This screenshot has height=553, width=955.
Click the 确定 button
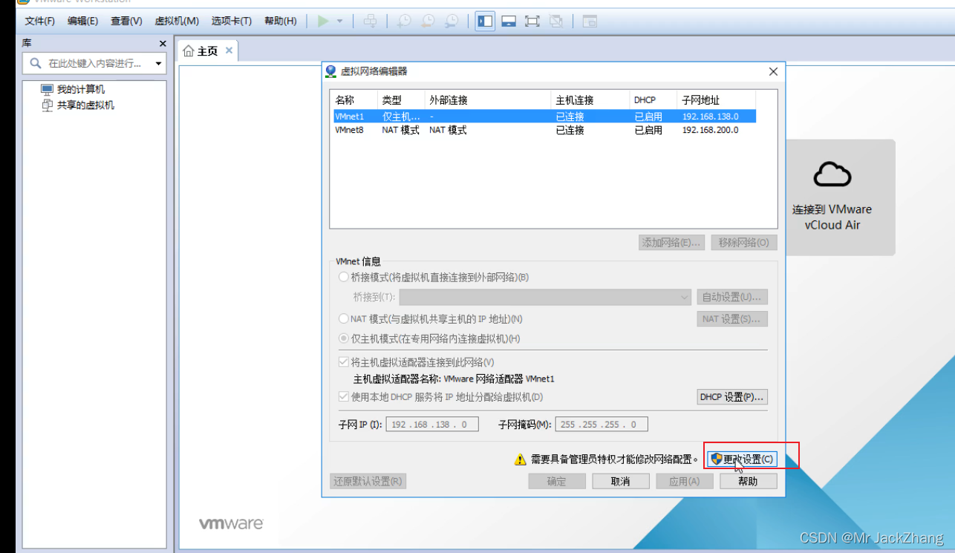pos(557,481)
